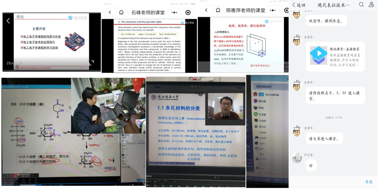378x189 pixels.
Task: Open home from 邢惠萍老师的课堂 header
Action: (218, 10)
